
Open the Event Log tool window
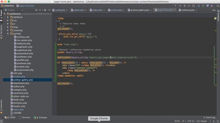tap(209, 118)
